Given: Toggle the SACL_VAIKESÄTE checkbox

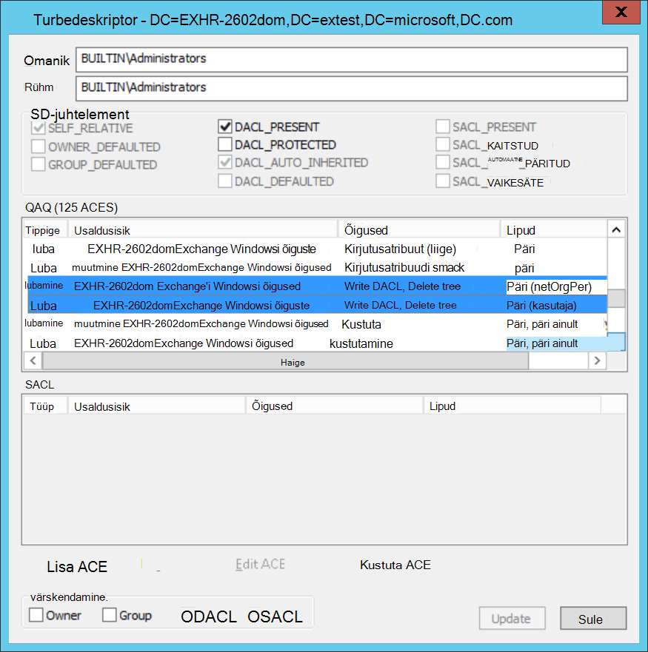Looking at the screenshot, I should pos(443,181).
